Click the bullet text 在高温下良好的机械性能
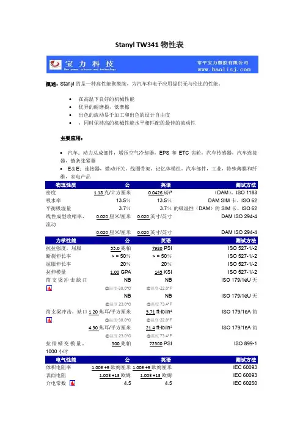The width and height of the screenshot is (303, 429). (106, 99)
